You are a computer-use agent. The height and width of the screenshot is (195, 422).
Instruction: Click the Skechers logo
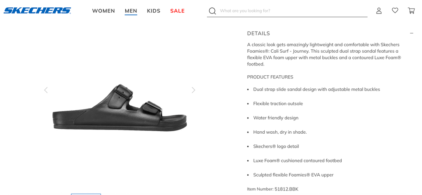pyautogui.click(x=38, y=11)
